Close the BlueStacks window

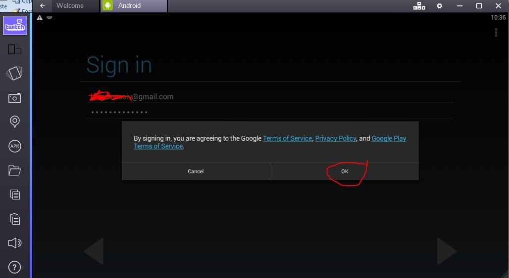[498, 6]
